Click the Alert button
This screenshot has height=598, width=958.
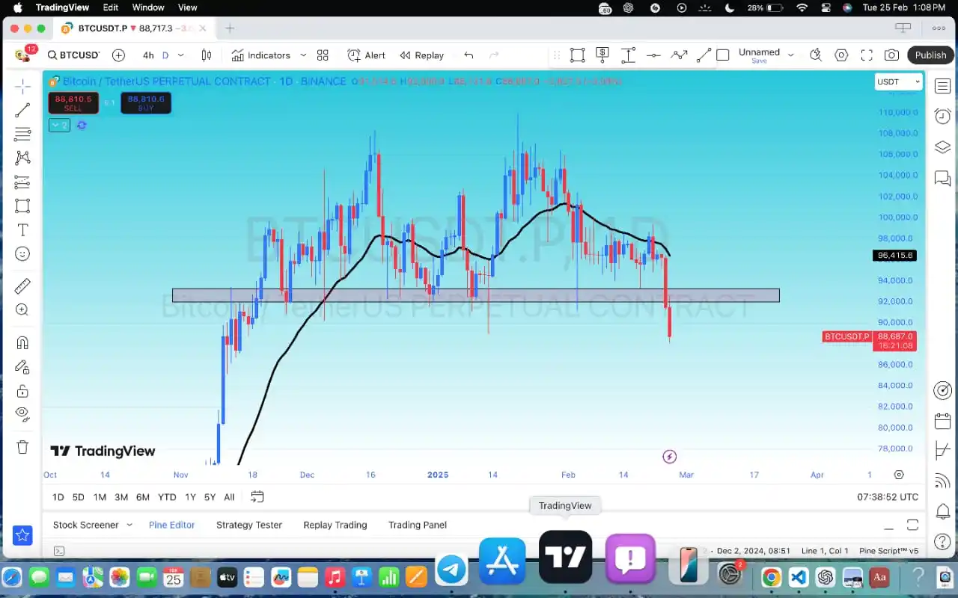(367, 55)
